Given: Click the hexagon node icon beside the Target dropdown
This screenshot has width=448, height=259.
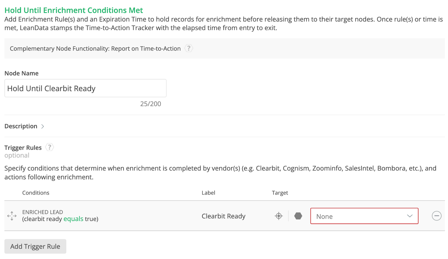Looking at the screenshot, I should (x=298, y=216).
